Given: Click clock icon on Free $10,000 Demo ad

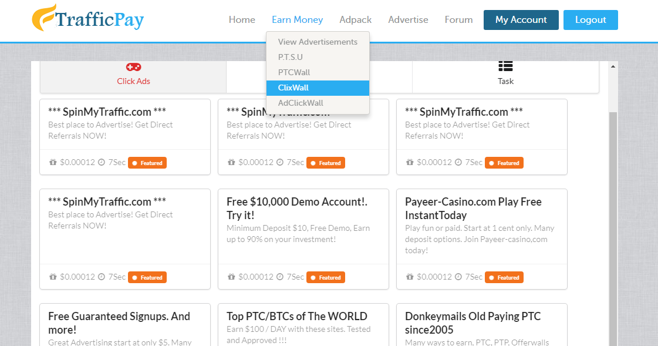Looking at the screenshot, I should click(280, 277).
